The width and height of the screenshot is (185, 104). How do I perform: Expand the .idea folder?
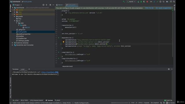[x=14, y=12]
